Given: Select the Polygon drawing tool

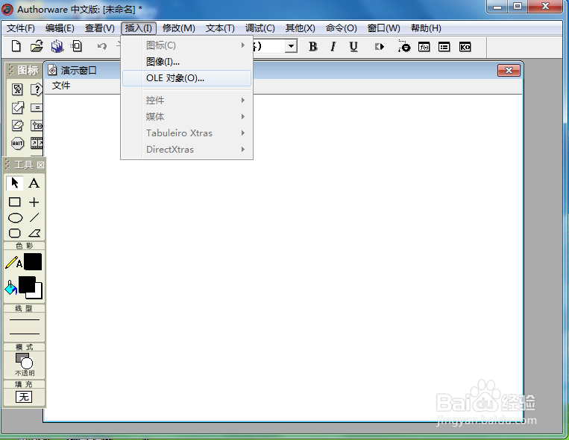Looking at the screenshot, I should coord(34,233).
